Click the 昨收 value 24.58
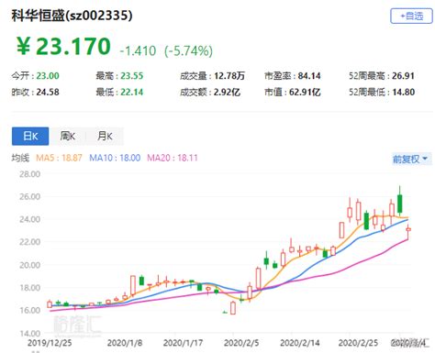 (48, 92)
